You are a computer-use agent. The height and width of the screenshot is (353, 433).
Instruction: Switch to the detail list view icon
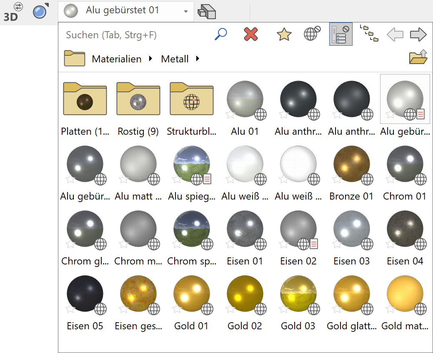(x=340, y=34)
